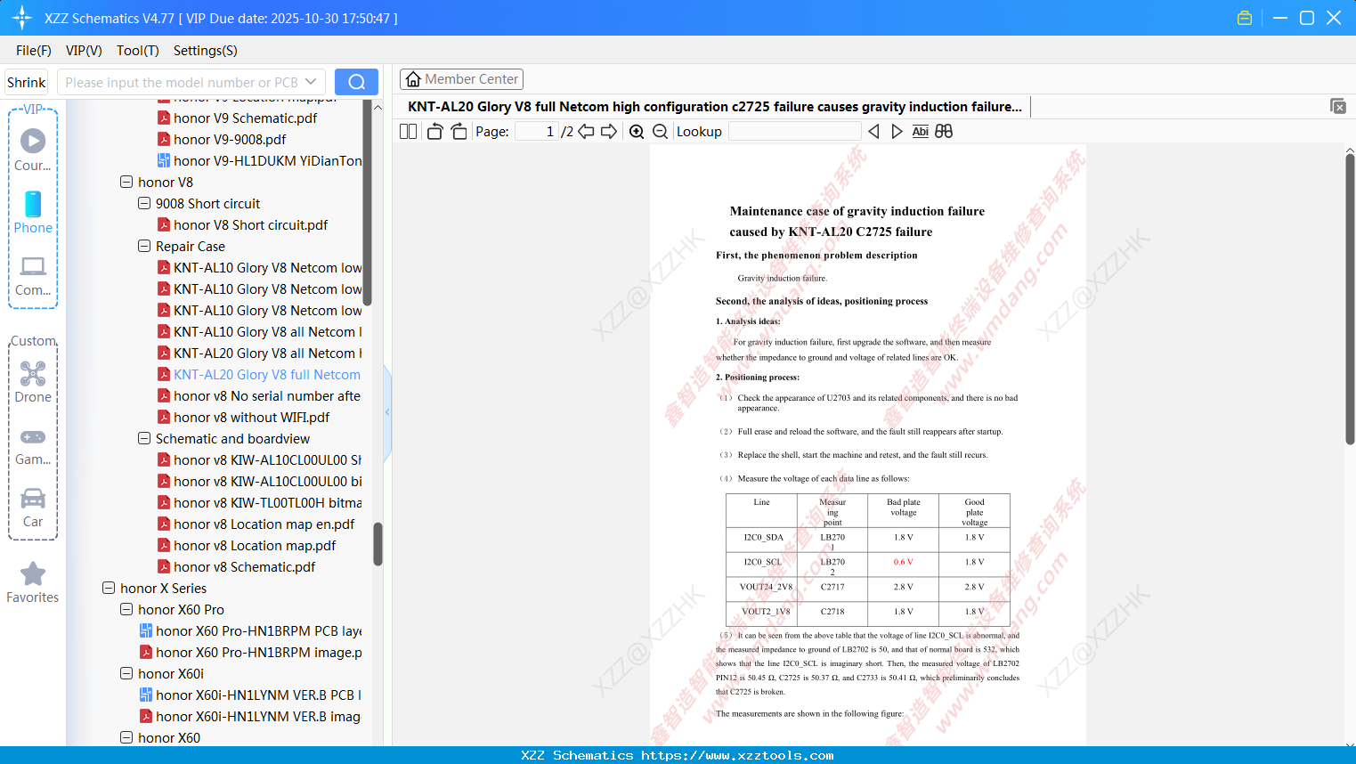Open the VIP(V) menu

(84, 50)
